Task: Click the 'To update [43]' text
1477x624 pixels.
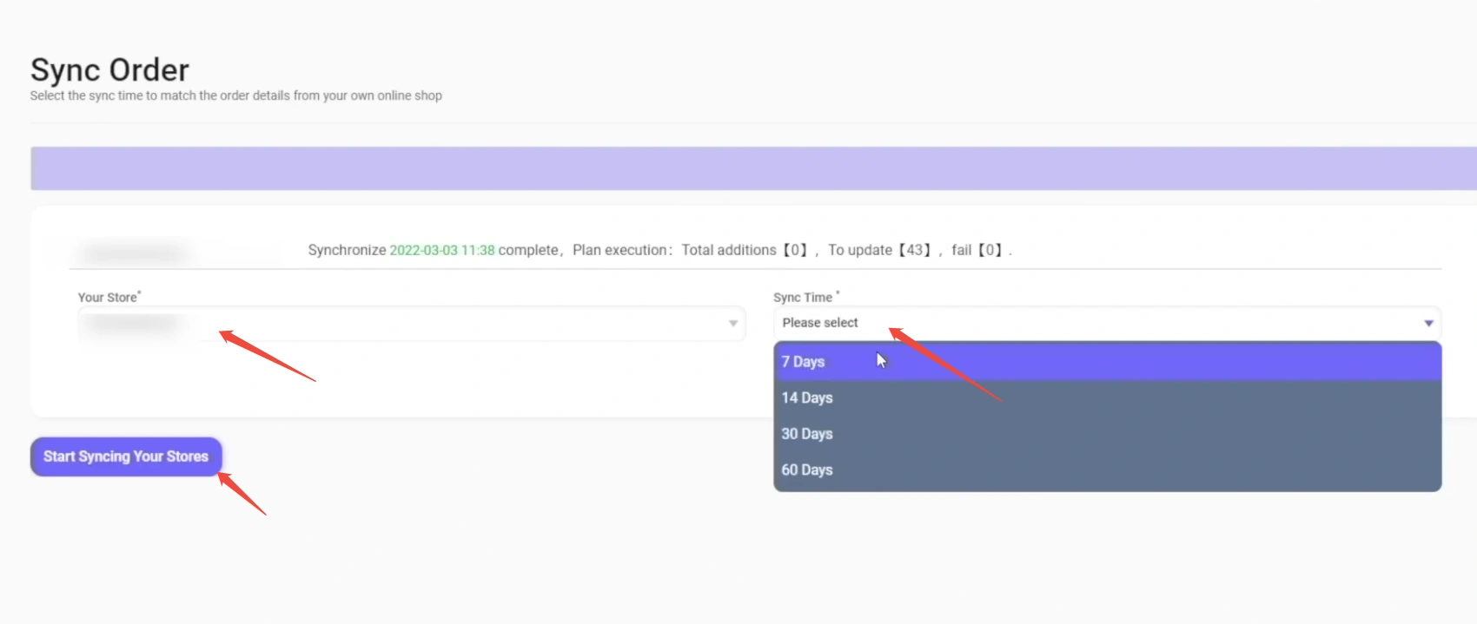Action: [x=881, y=250]
